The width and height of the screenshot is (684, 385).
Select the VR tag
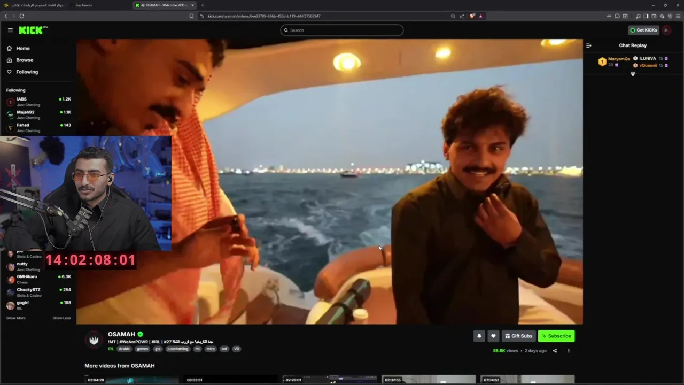[x=236, y=349]
